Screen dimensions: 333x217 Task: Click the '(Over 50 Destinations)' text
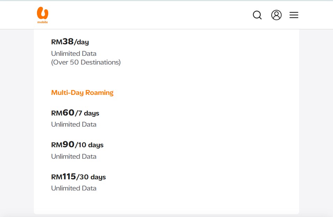click(86, 62)
